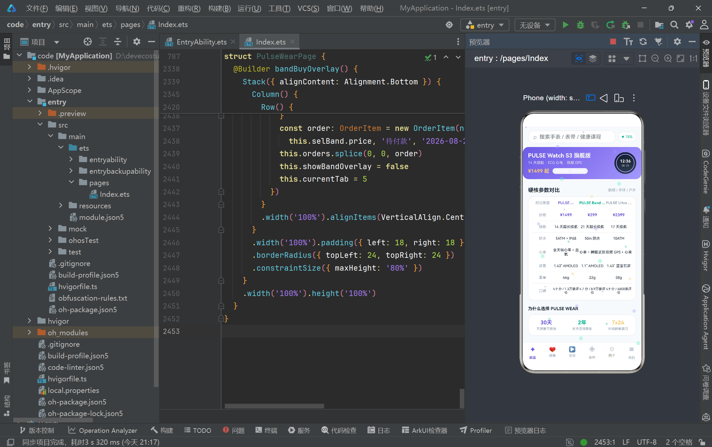Select opened file locate icon in project panel

(x=88, y=42)
